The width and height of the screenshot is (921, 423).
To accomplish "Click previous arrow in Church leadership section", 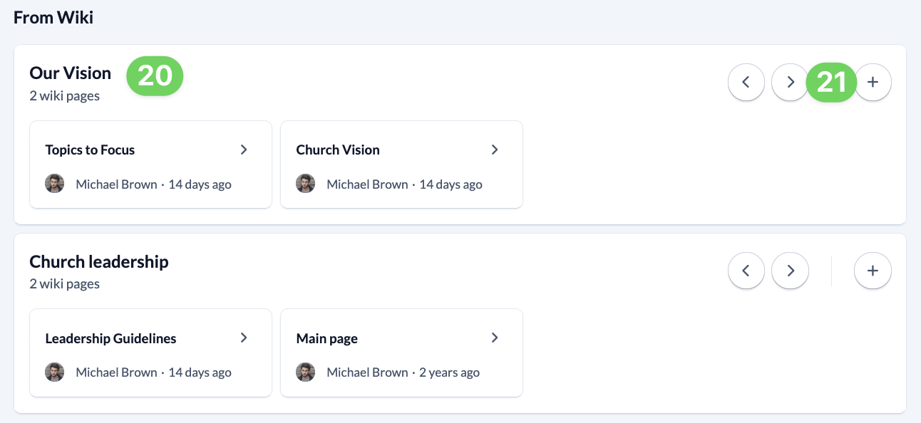I will pos(746,271).
